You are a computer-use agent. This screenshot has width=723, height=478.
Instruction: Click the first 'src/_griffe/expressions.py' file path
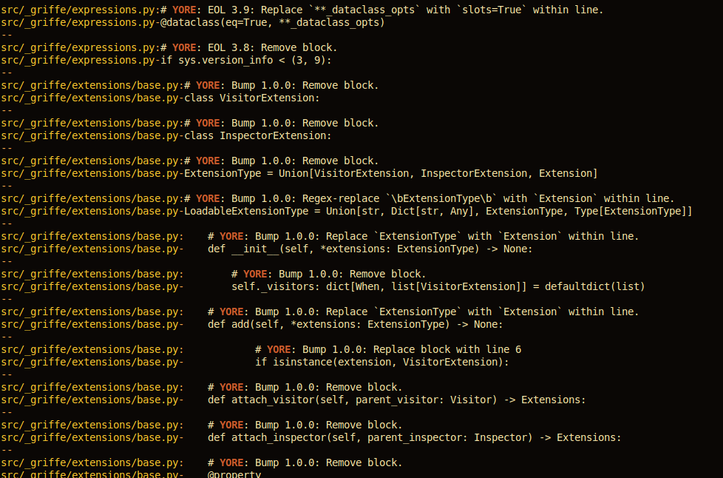[78, 10]
